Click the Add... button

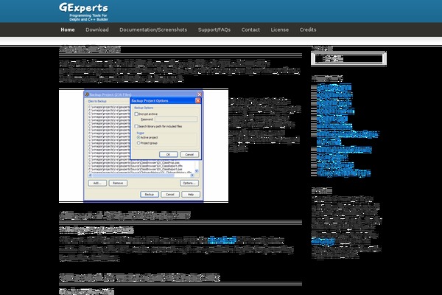coord(97,183)
